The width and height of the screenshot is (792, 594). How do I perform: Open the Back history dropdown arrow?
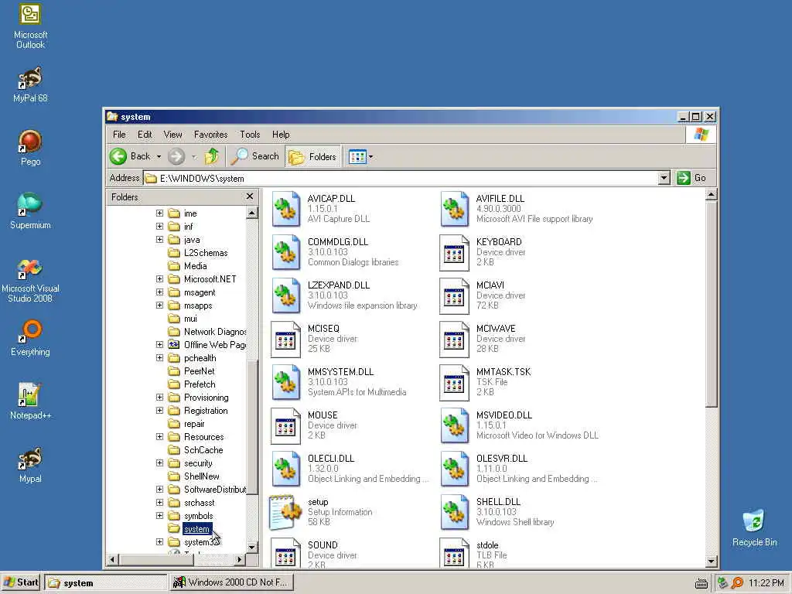[159, 156]
